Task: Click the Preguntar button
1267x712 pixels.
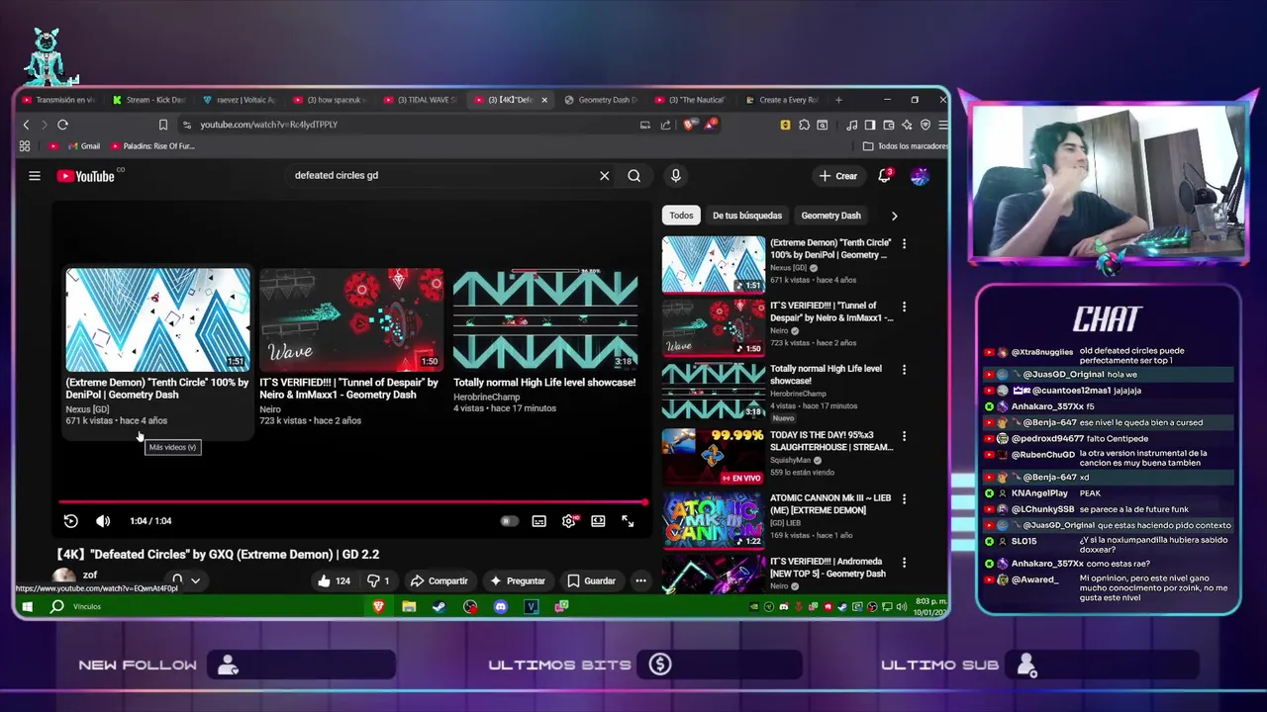Action: click(x=516, y=580)
